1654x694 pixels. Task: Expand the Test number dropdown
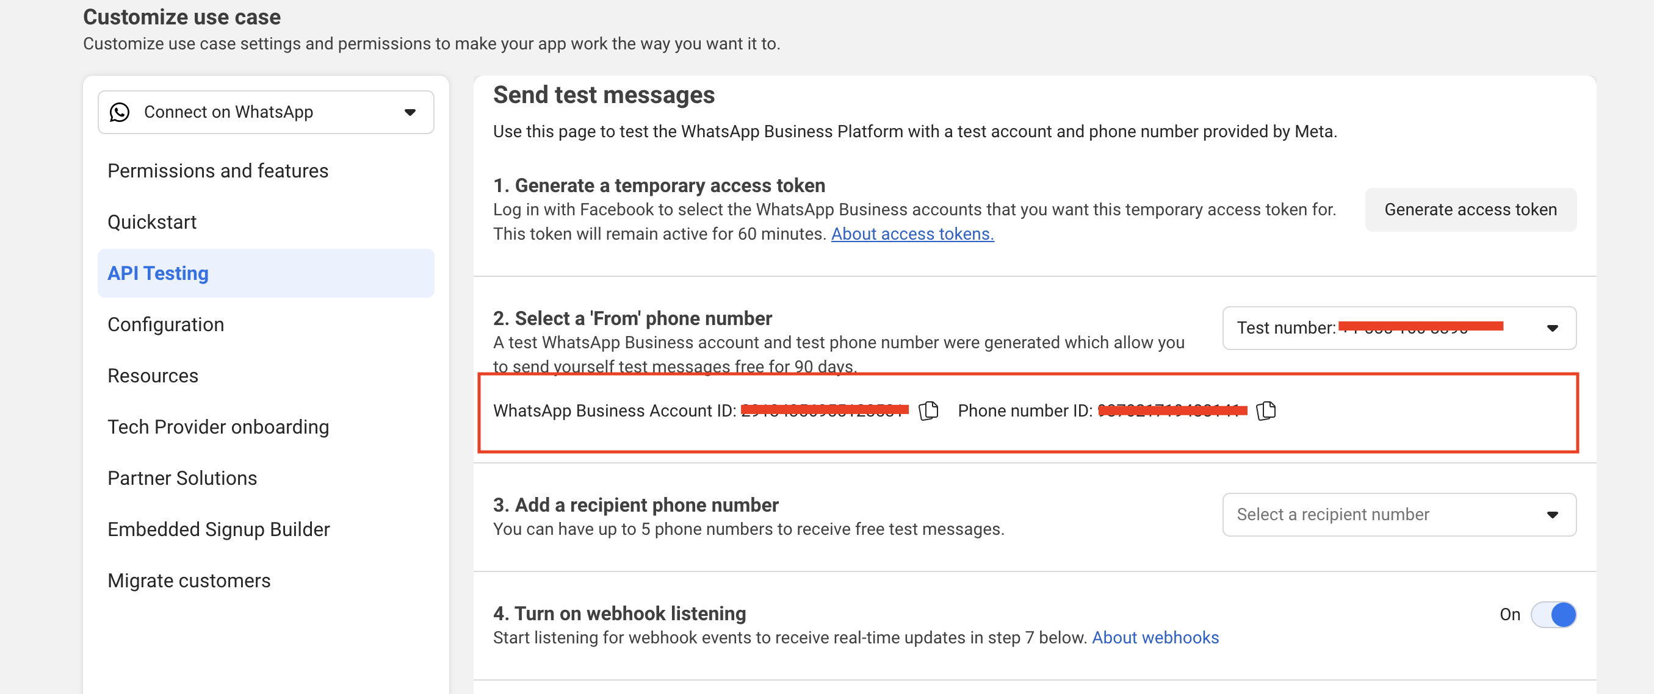tap(1399, 327)
